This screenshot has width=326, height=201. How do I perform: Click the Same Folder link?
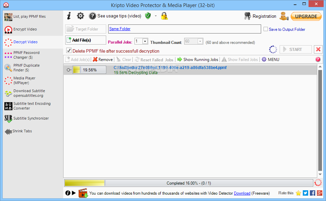click(120, 29)
